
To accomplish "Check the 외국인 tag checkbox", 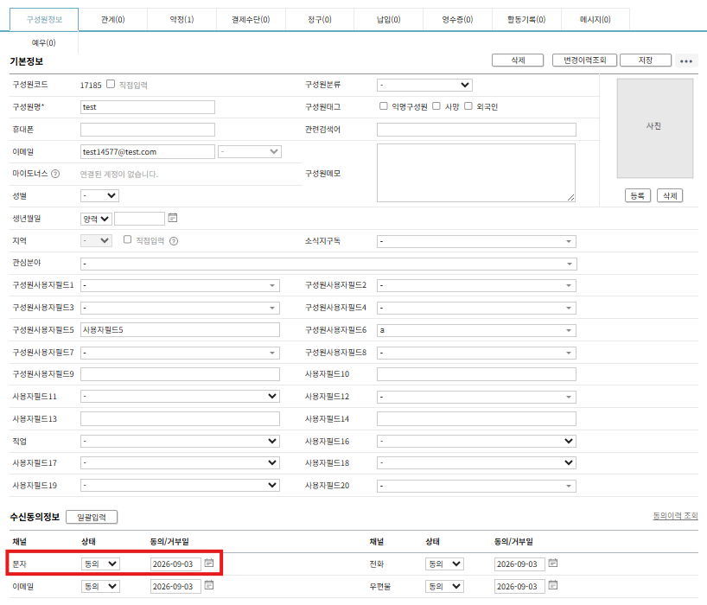I will [468, 106].
